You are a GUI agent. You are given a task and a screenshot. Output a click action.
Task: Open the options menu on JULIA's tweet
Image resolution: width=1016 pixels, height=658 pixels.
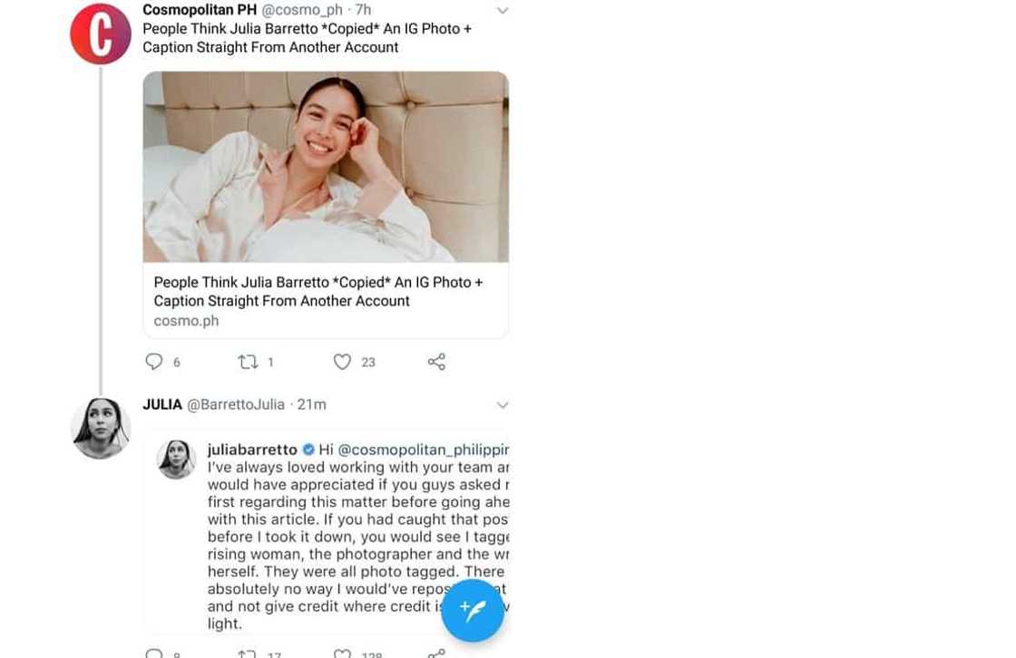point(503,405)
